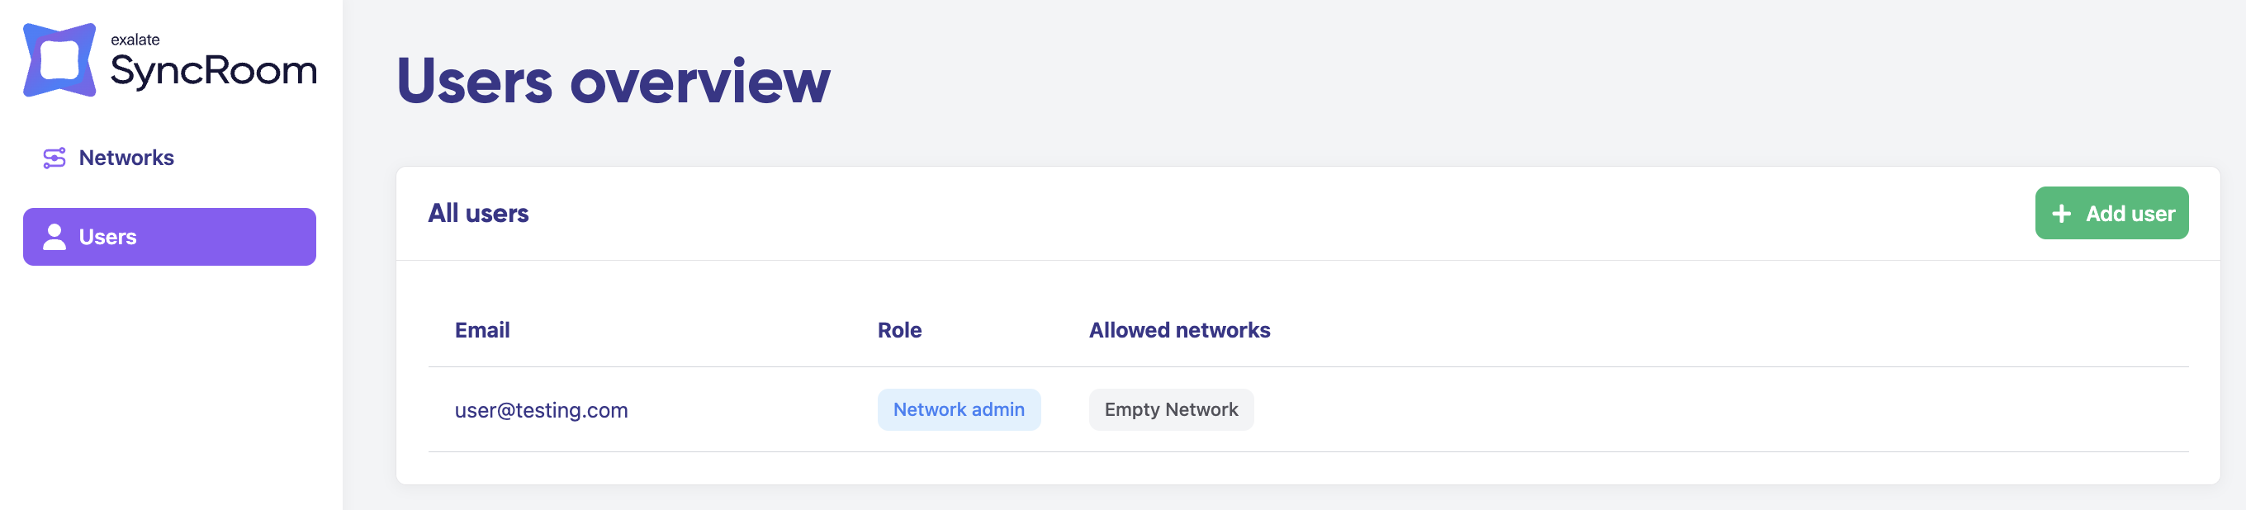Click the small exalate brand text

tap(135, 40)
